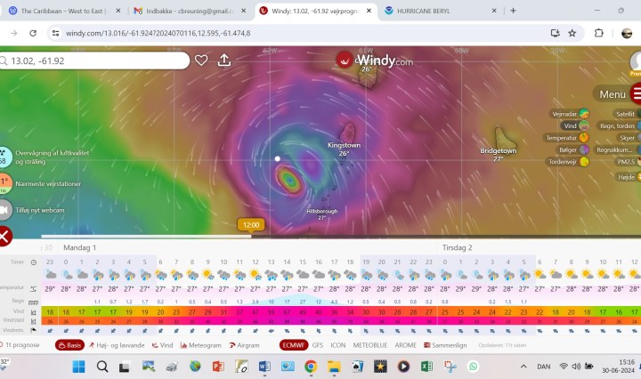The width and height of the screenshot is (641, 379).
Task: Open the Airgram view
Action: [248, 344]
